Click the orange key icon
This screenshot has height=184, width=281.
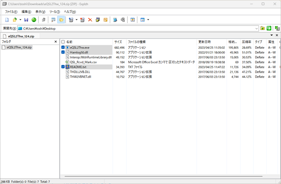pos(105,20)
